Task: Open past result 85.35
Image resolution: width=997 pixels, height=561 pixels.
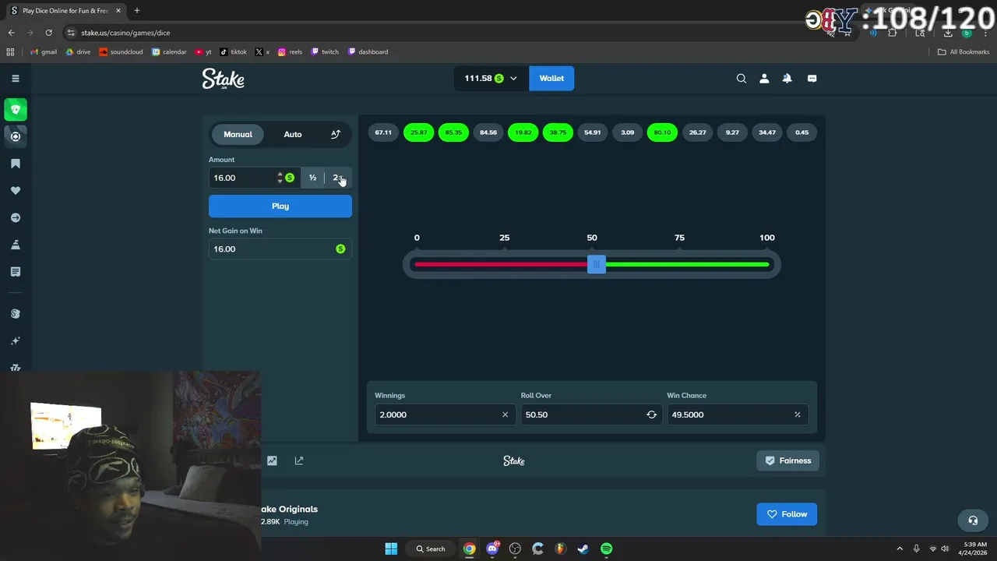Action: click(453, 132)
